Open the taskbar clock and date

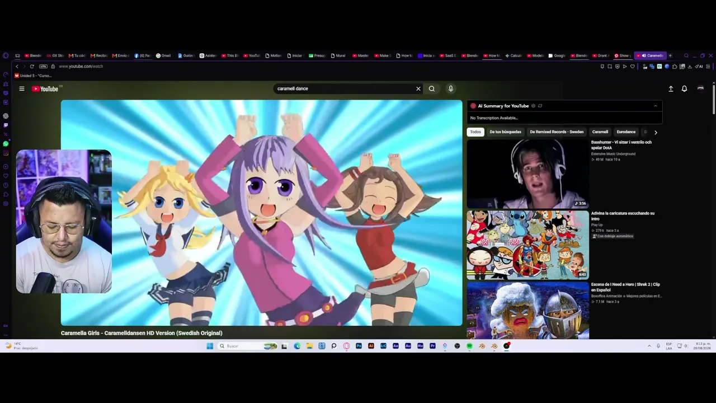703,346
